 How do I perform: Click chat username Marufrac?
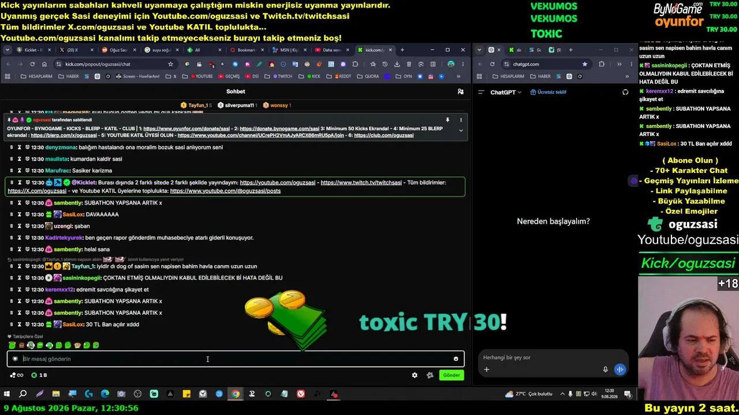point(57,171)
